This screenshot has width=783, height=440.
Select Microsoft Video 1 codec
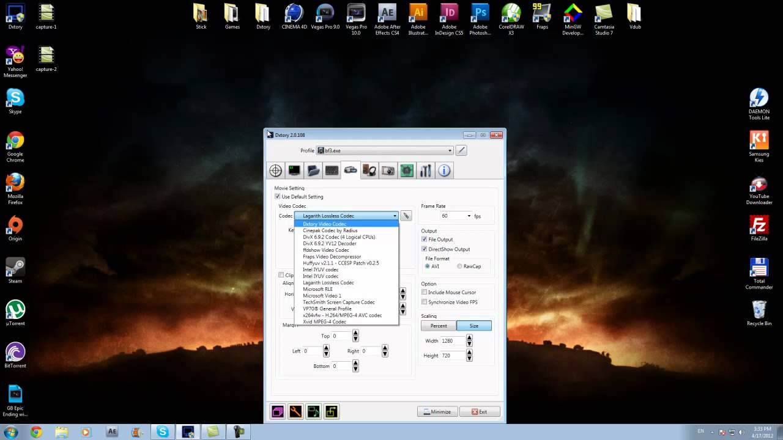tap(346, 296)
